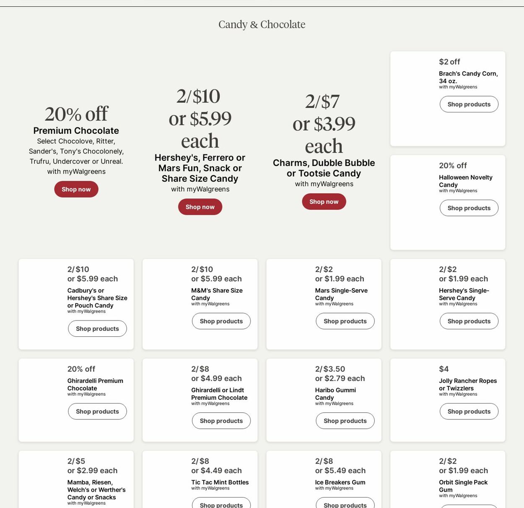The height and width of the screenshot is (508, 524).
Task: Click Shop now for Hershey's, Ferrero or Mars
Action: [200, 207]
